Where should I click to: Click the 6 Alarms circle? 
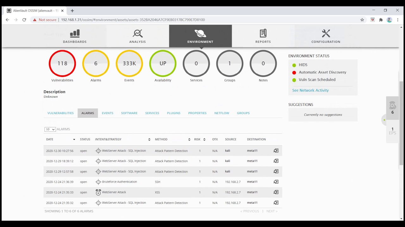(x=96, y=63)
